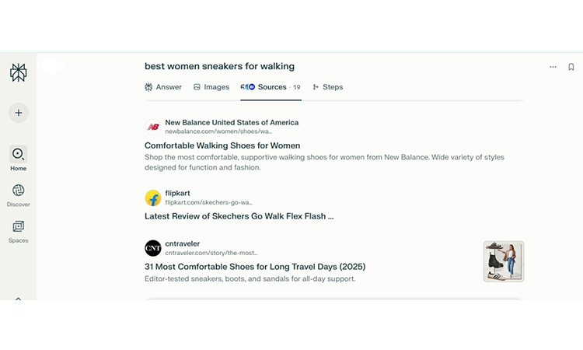Click the newbalance.com source URL
583x350 pixels.
207,131
